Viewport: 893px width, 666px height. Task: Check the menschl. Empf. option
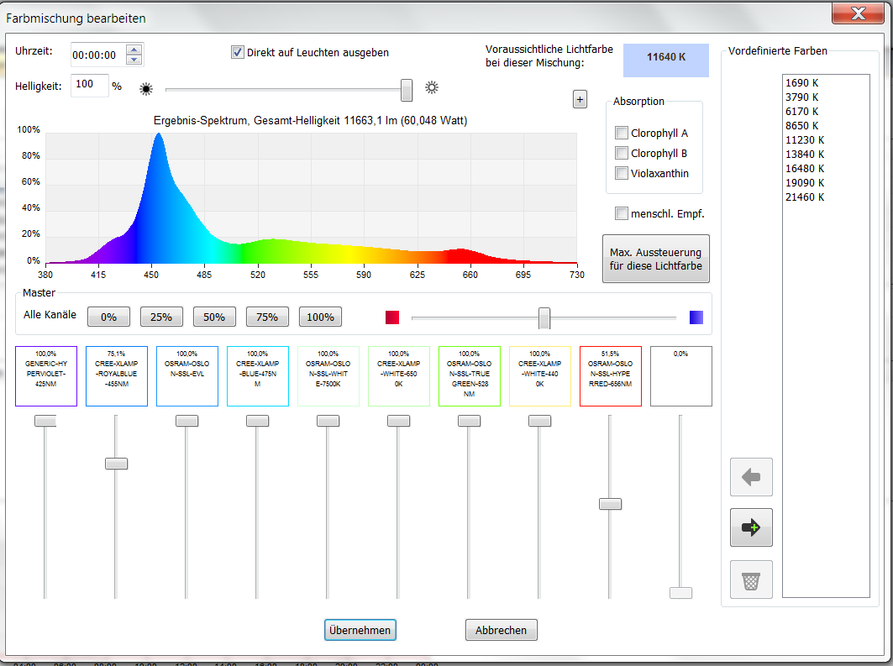[x=622, y=213]
